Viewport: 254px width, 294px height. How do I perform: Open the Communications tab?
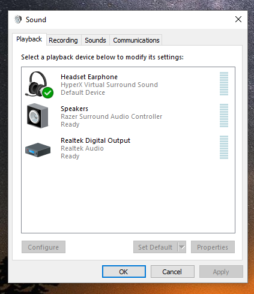(x=136, y=40)
